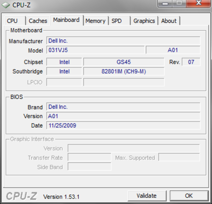This screenshot has width=212, height=204.
Task: Switch to the Graphics tab
Action: point(144,21)
